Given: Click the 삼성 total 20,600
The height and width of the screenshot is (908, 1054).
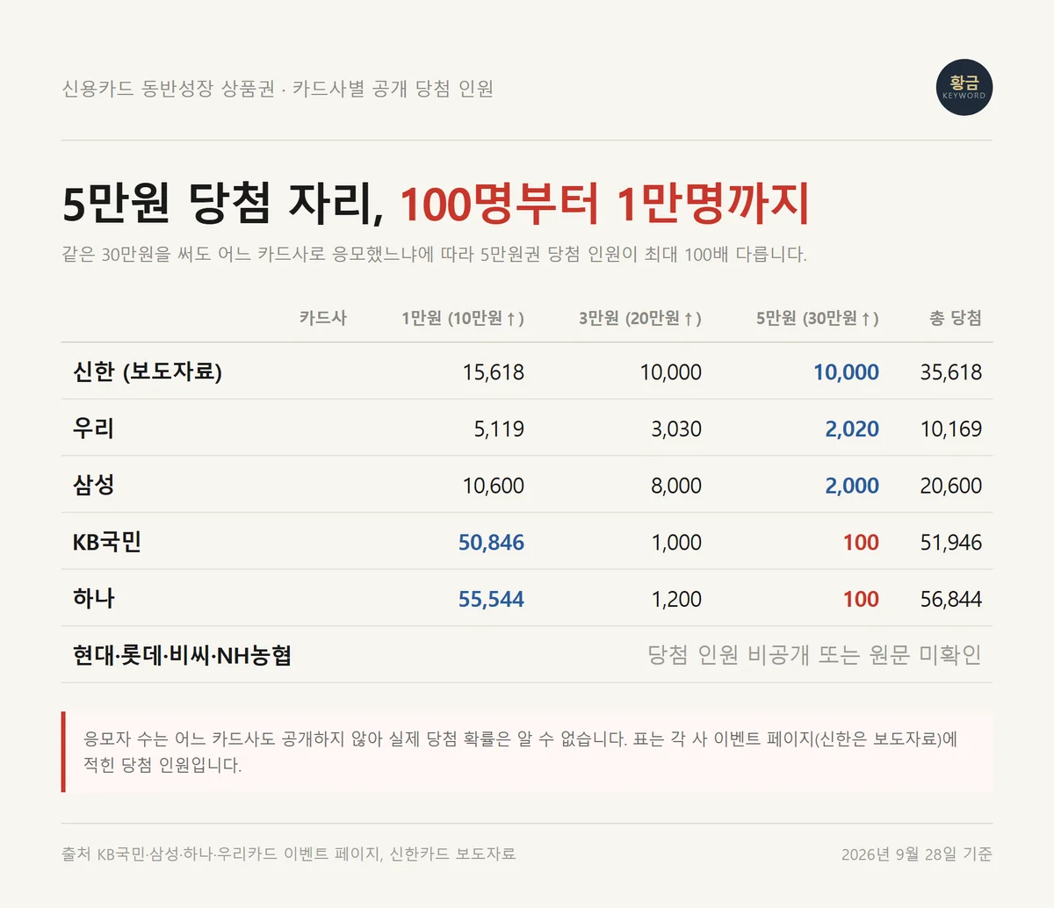Looking at the screenshot, I should [951, 486].
